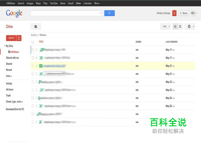Click Wikihow Sample account name
This screenshot has width=201, height=144.
coord(164,13)
